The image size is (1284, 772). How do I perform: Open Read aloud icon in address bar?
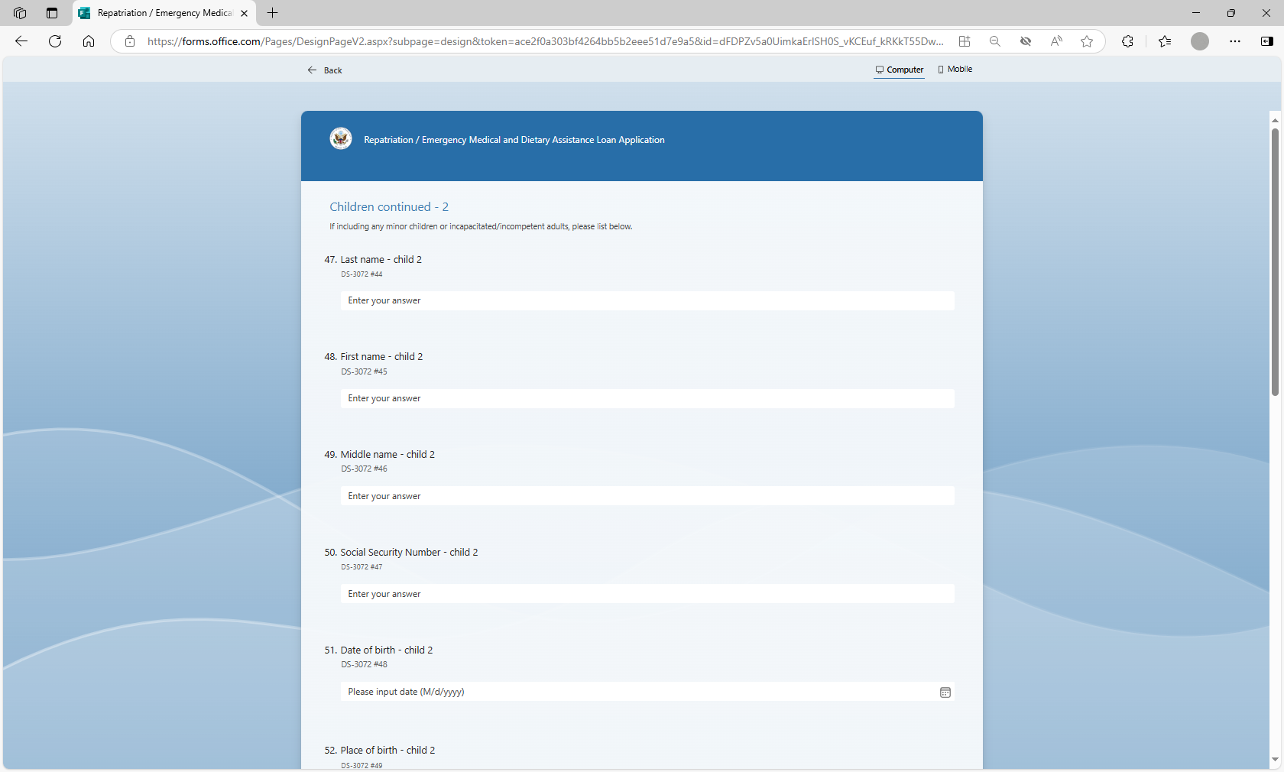pyautogui.click(x=1055, y=41)
